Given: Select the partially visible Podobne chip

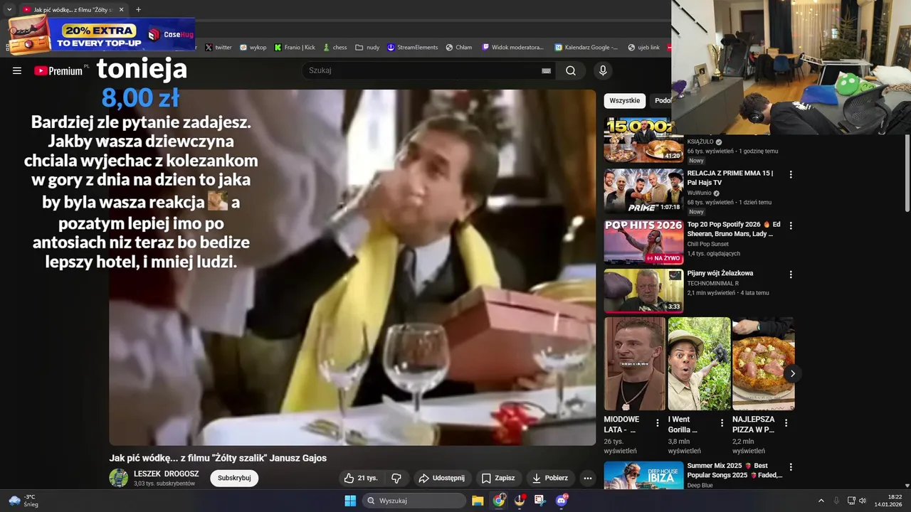Looking at the screenshot, I should [x=661, y=101].
